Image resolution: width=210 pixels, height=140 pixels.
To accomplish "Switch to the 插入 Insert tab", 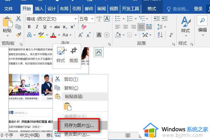I will 39,9.
